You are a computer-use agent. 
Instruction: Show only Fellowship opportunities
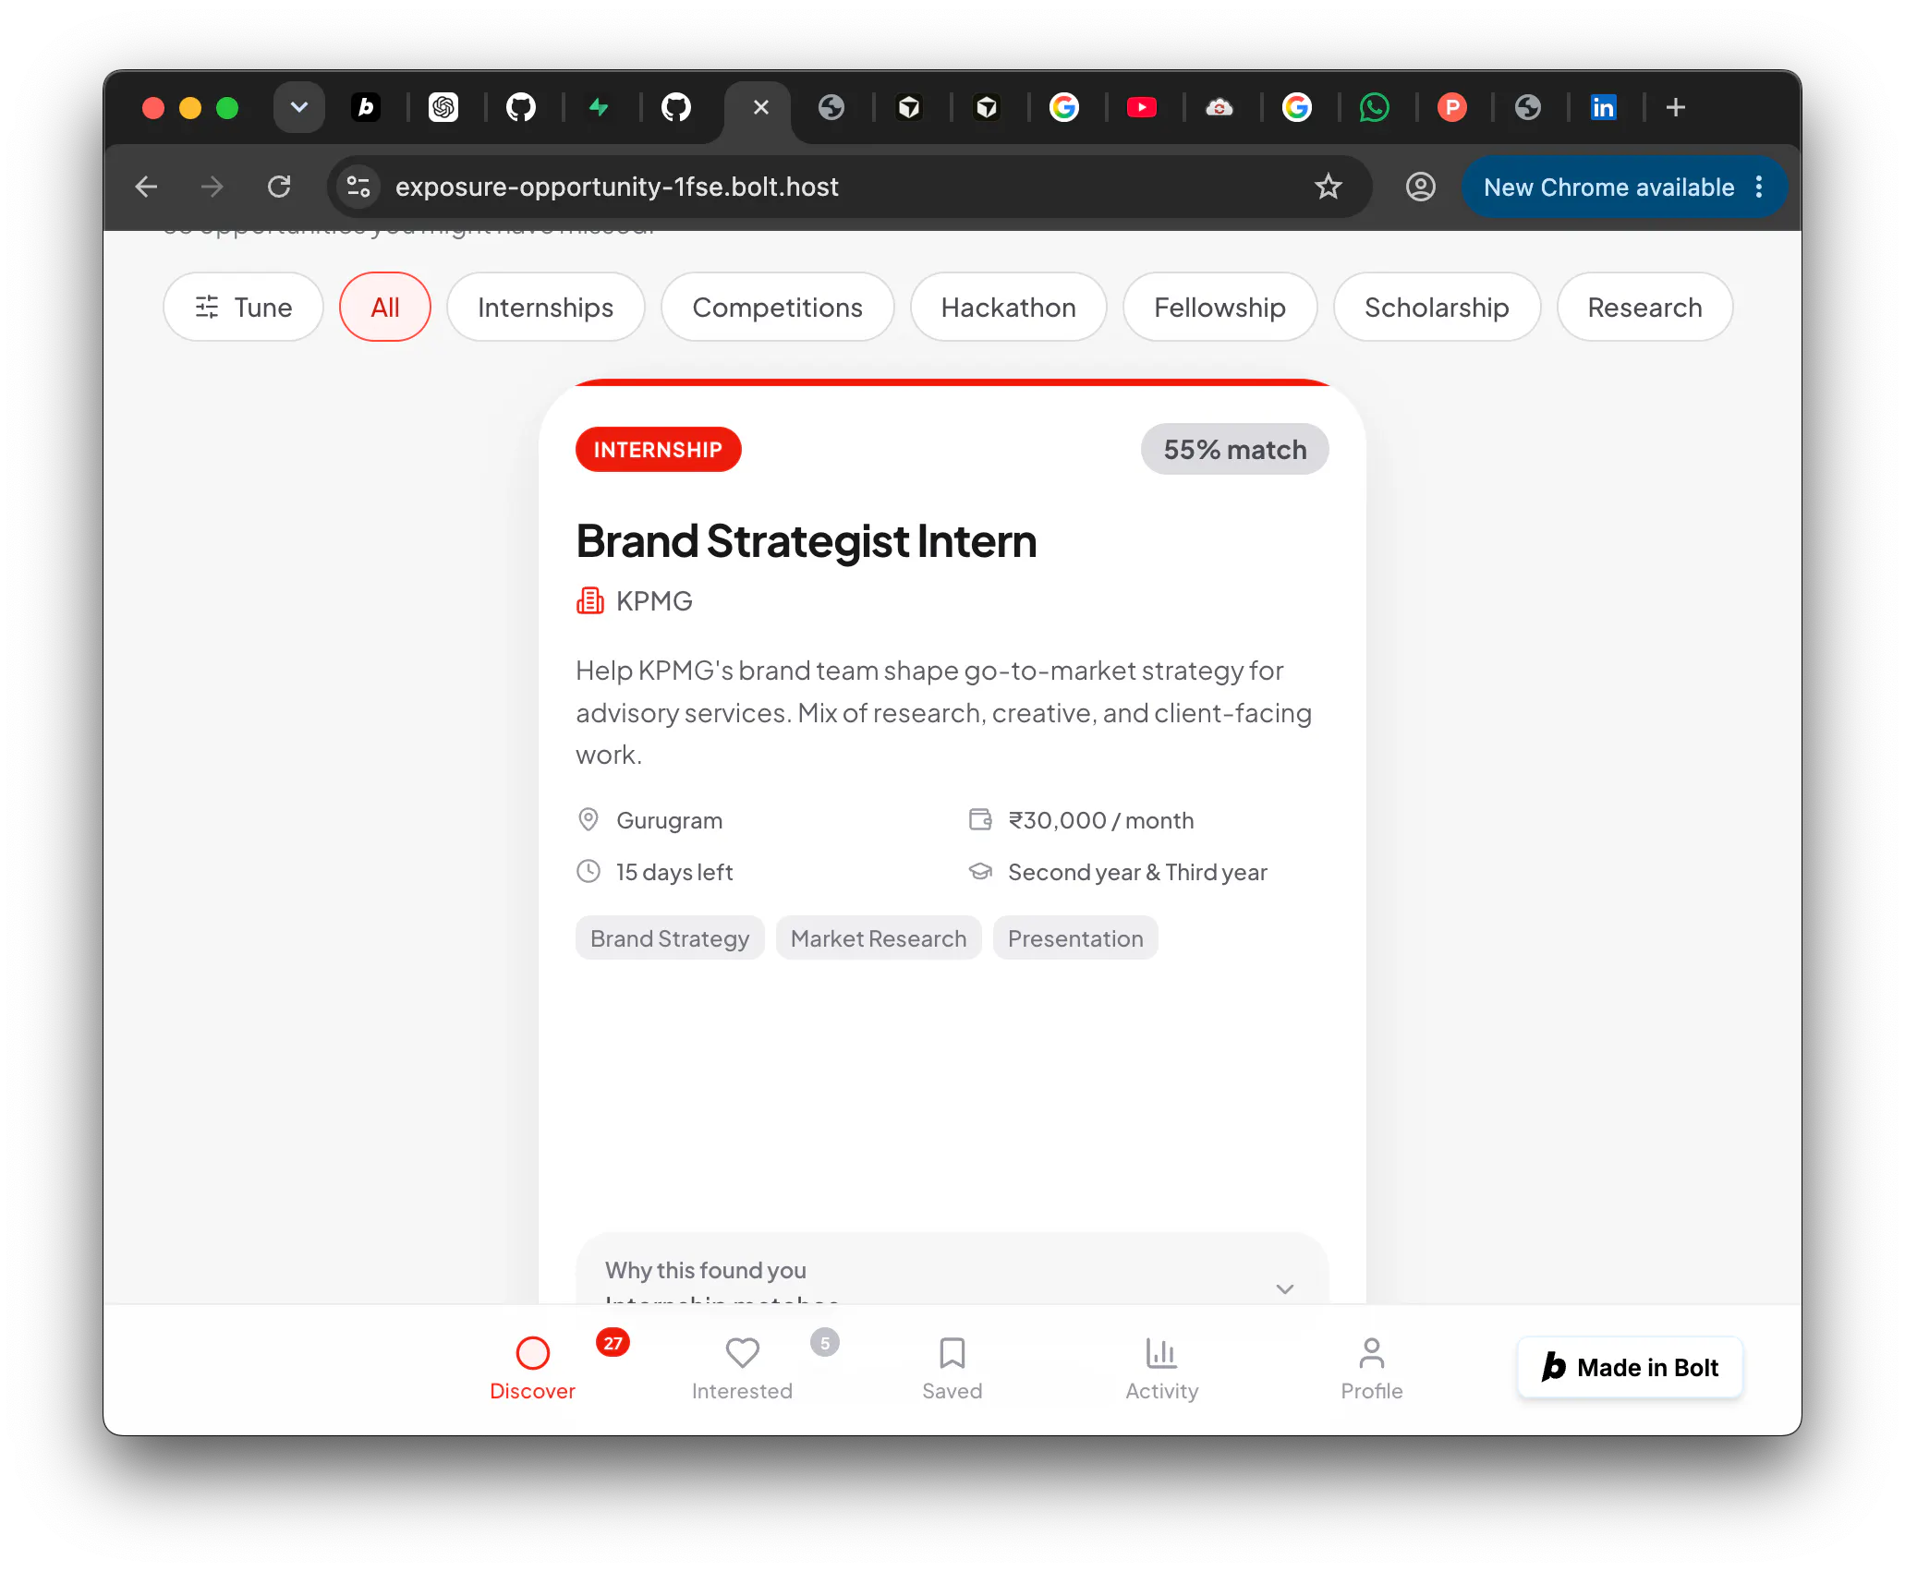tap(1220, 308)
